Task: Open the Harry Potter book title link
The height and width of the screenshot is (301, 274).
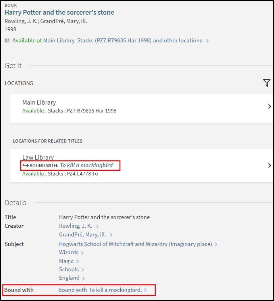Action: click(x=59, y=12)
